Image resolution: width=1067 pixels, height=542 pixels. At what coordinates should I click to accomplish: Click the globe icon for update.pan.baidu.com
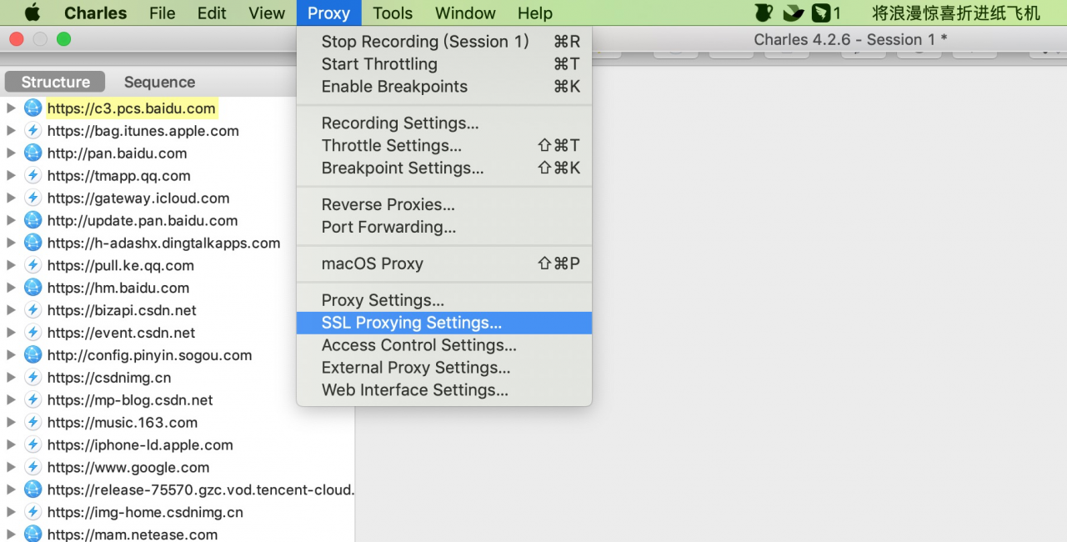click(x=33, y=220)
